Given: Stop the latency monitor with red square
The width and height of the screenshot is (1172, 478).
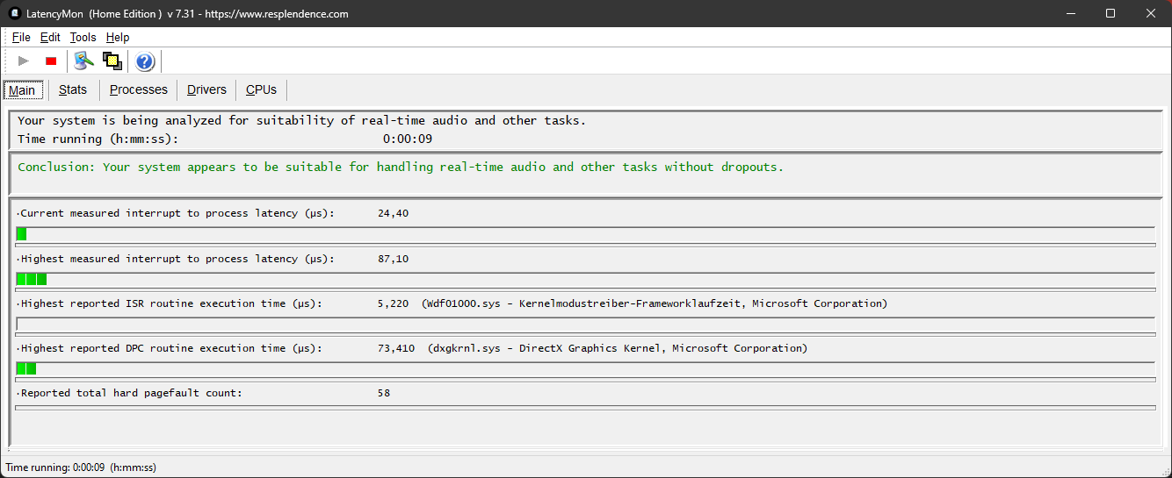Looking at the screenshot, I should (x=51, y=61).
